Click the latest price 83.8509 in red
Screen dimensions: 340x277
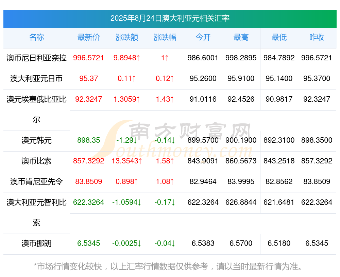point(88,181)
